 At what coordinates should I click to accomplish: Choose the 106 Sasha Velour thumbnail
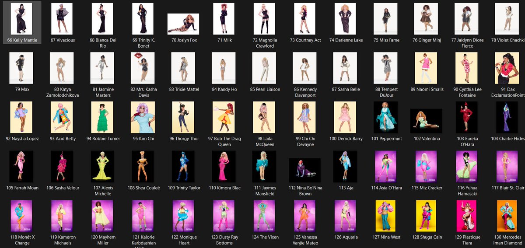[62, 167]
